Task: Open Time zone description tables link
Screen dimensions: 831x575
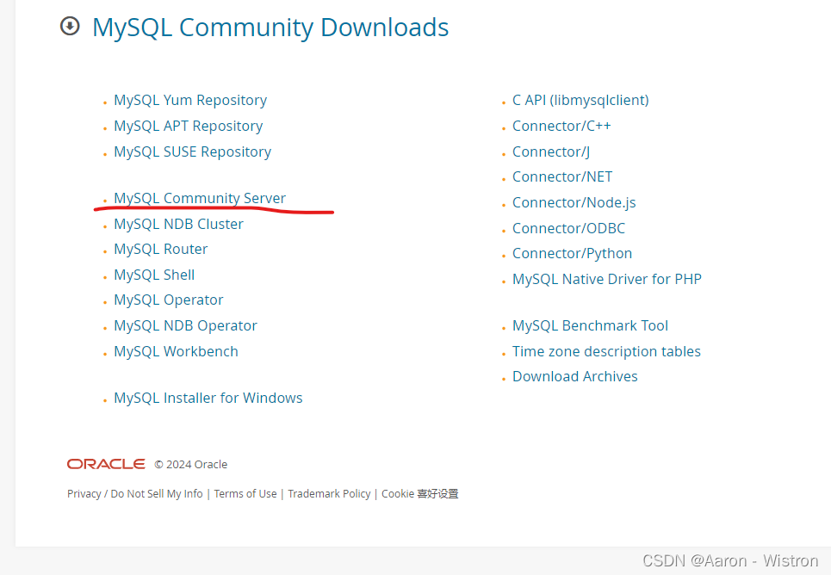Action: 606,352
